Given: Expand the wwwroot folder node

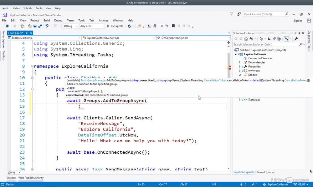Looking at the screenshot, I should click(x=240, y=71).
